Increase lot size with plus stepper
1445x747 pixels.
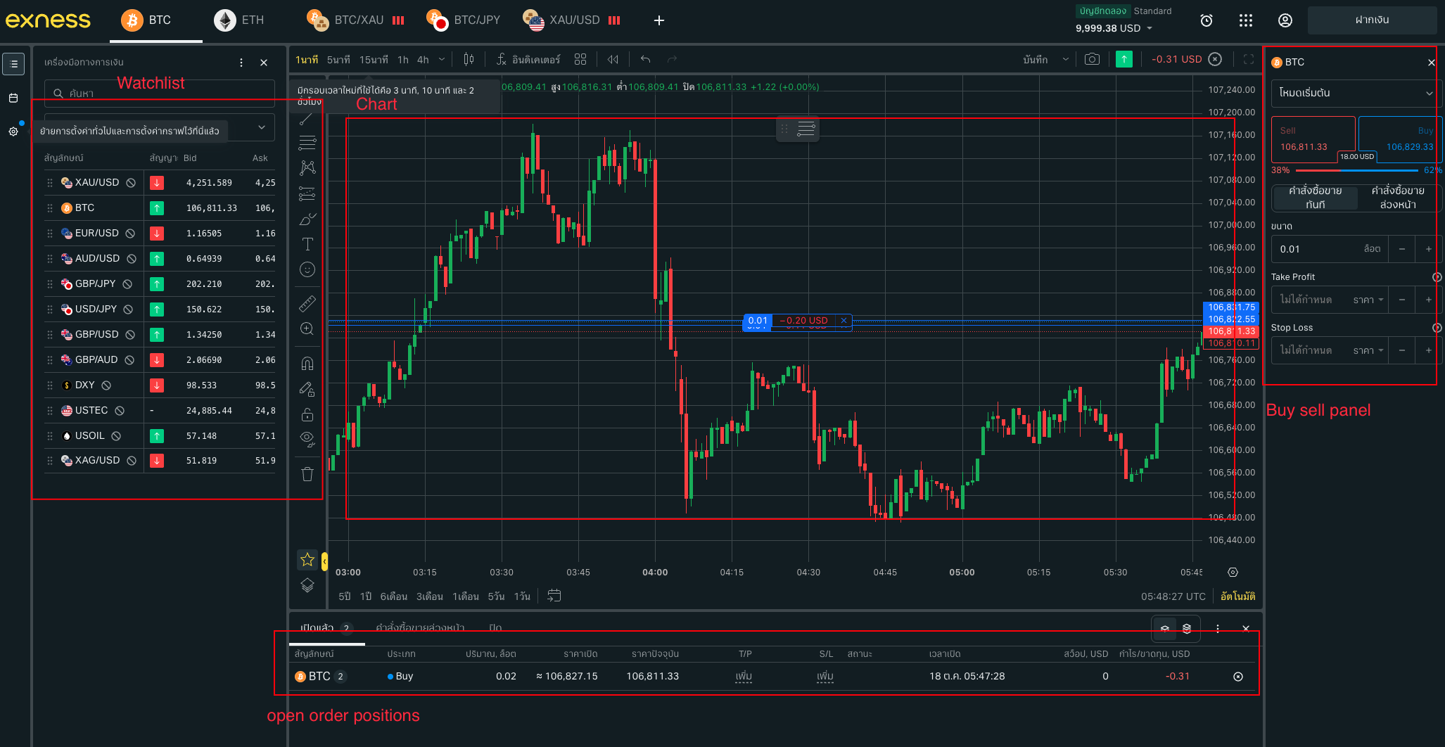click(x=1428, y=249)
